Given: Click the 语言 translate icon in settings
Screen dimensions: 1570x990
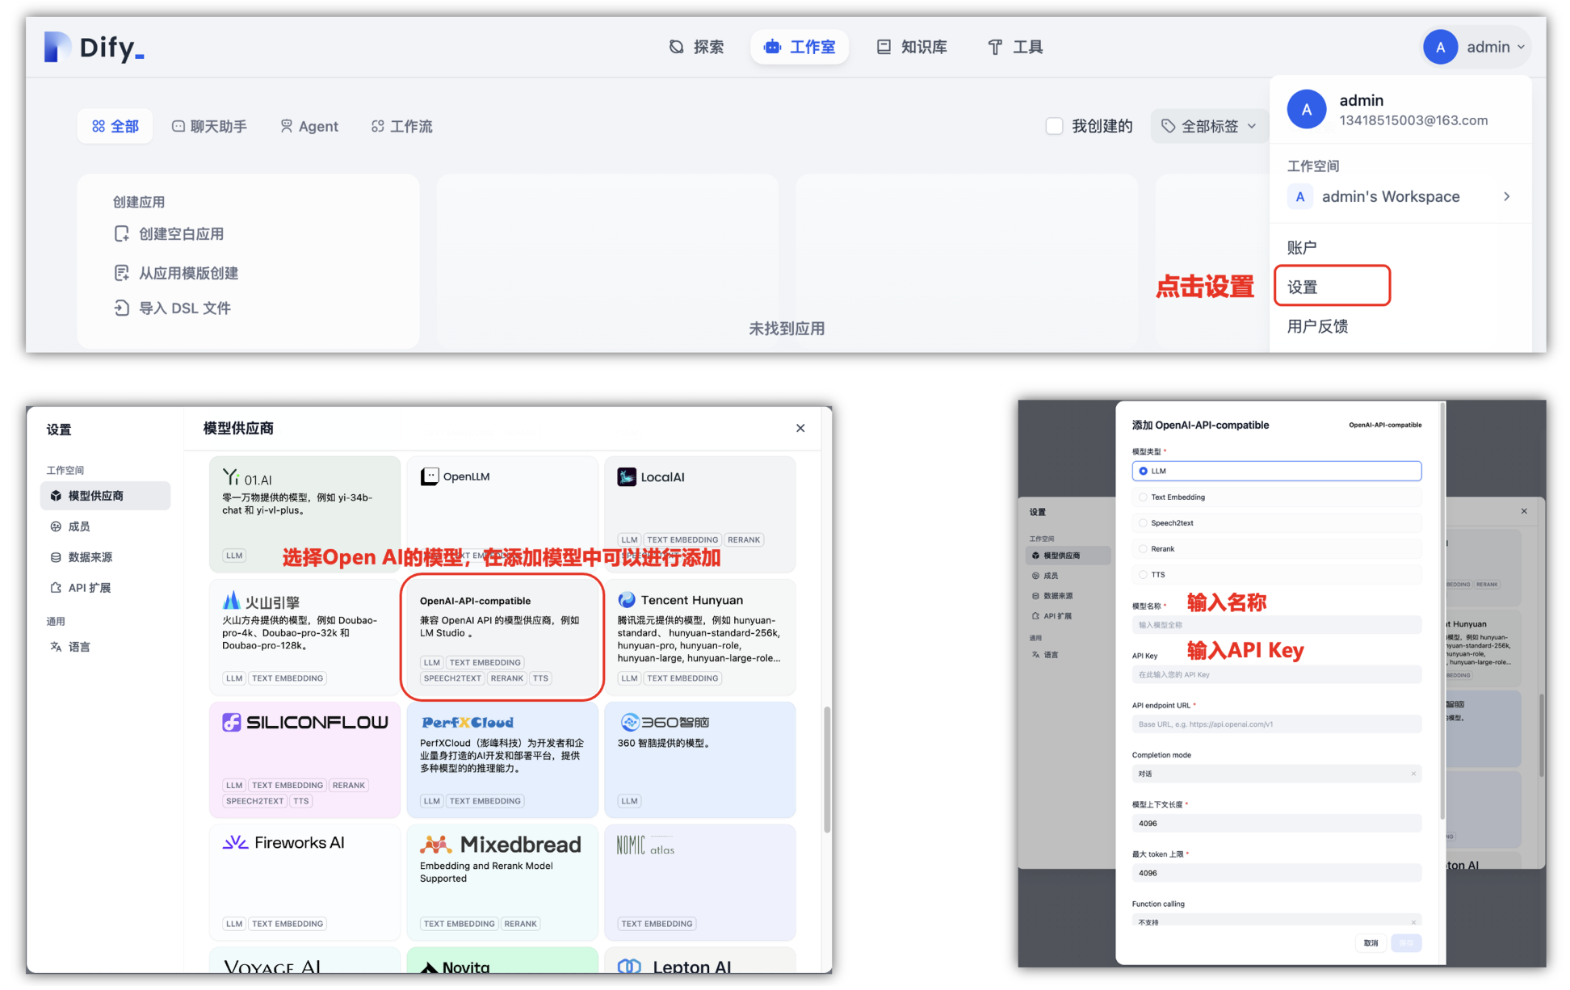Looking at the screenshot, I should (56, 647).
